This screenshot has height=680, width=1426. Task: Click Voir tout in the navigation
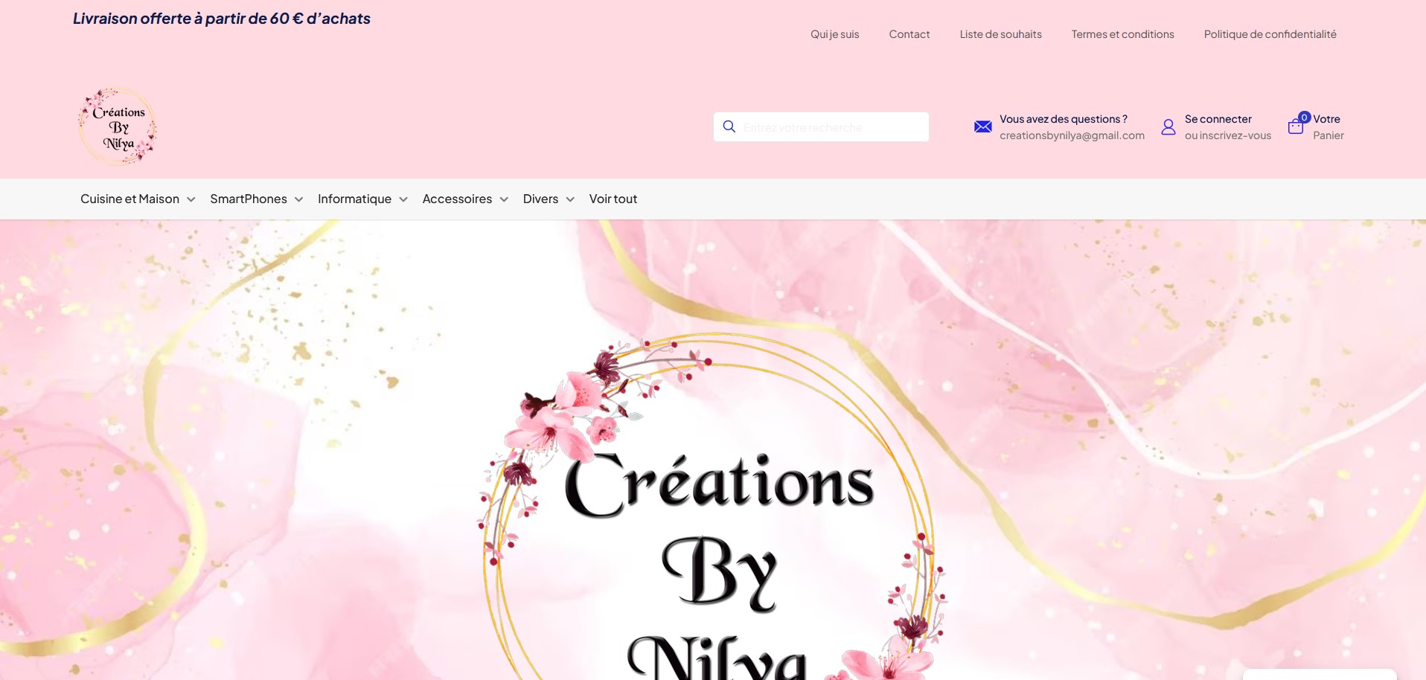(613, 199)
